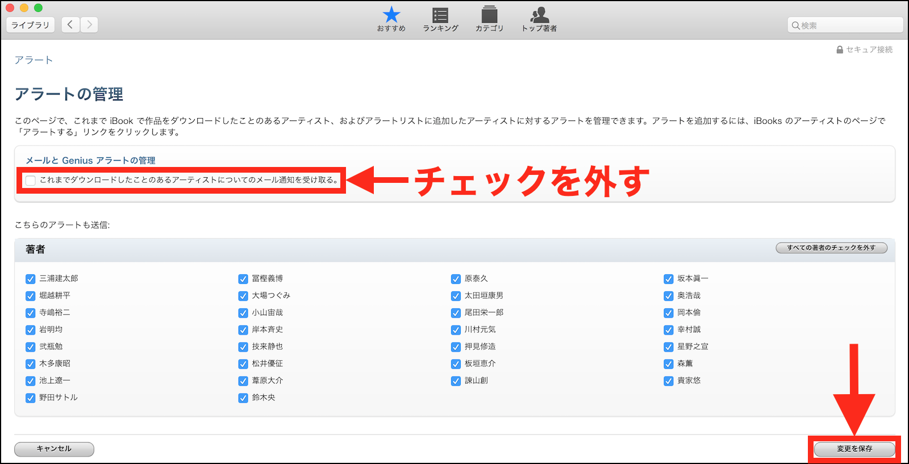Screen dimensions: 909x464
Task: Click the セキュア接続 lock indicator
Action: click(864, 49)
